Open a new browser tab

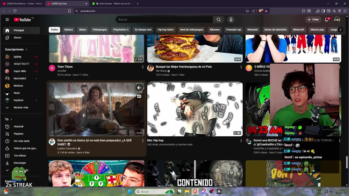138,4
